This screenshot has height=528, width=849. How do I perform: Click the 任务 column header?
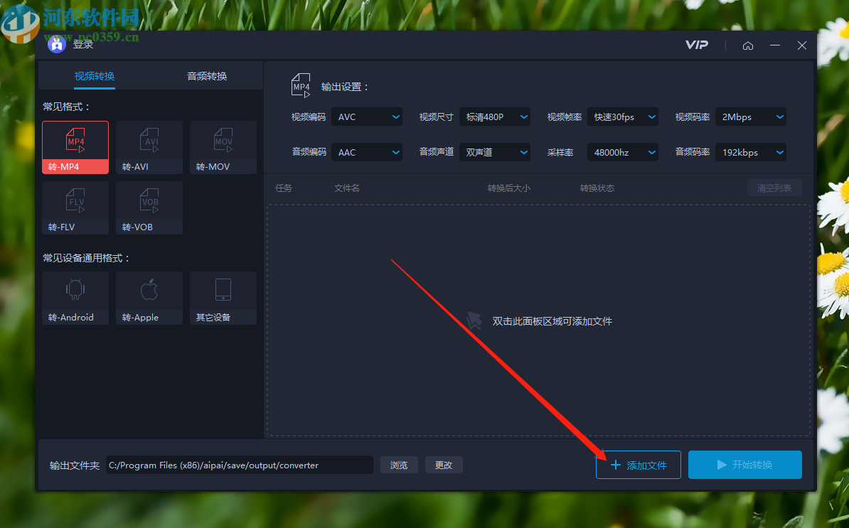pyautogui.click(x=283, y=188)
